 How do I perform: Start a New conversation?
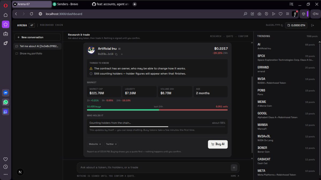pos(37,37)
